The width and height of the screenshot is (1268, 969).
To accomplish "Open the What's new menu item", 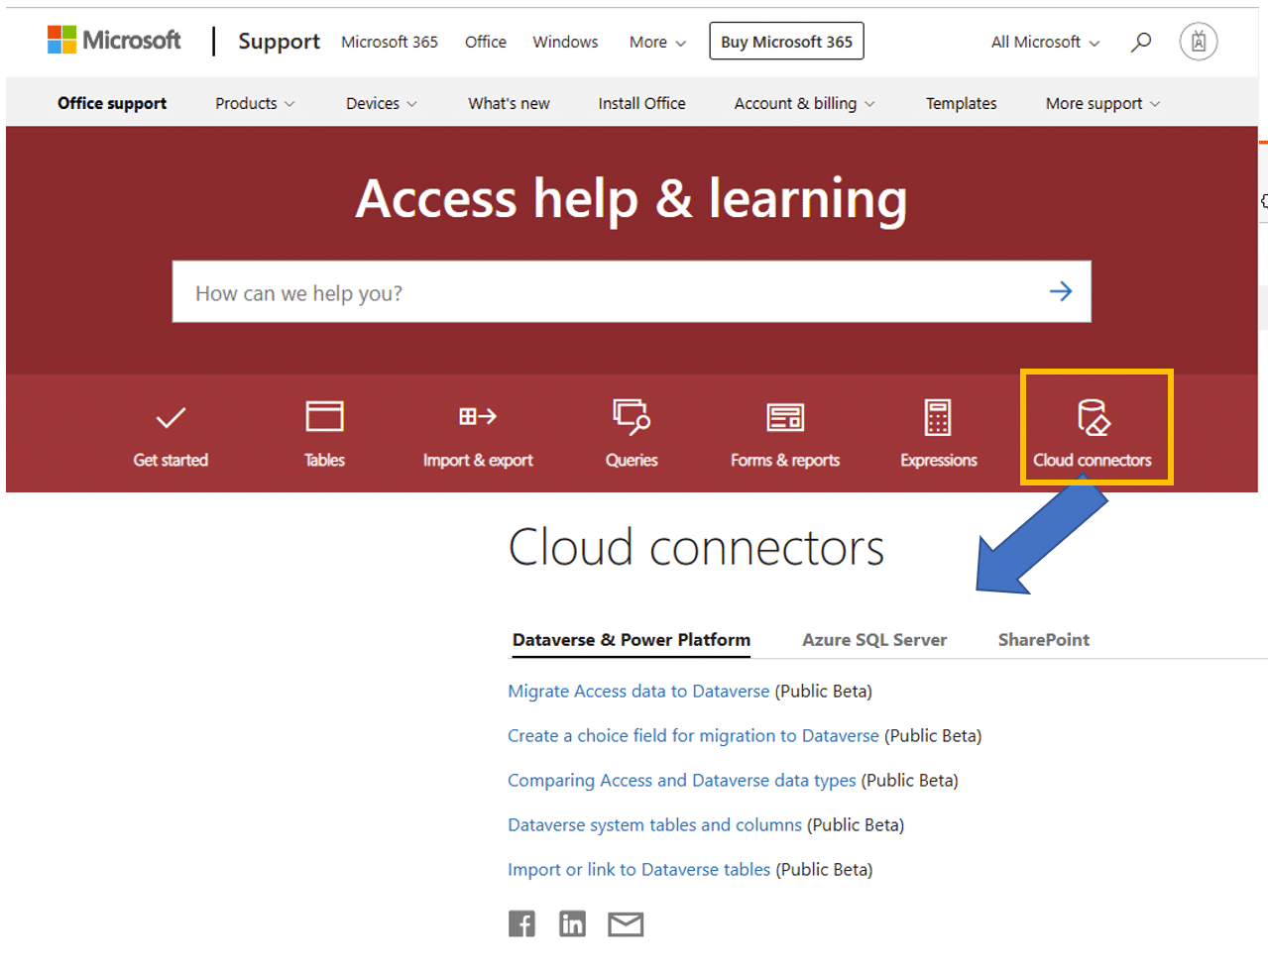I will [x=509, y=103].
